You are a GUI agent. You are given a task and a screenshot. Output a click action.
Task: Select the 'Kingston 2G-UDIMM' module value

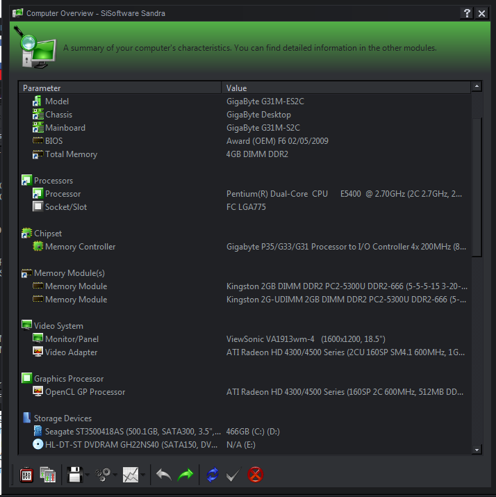(346, 299)
